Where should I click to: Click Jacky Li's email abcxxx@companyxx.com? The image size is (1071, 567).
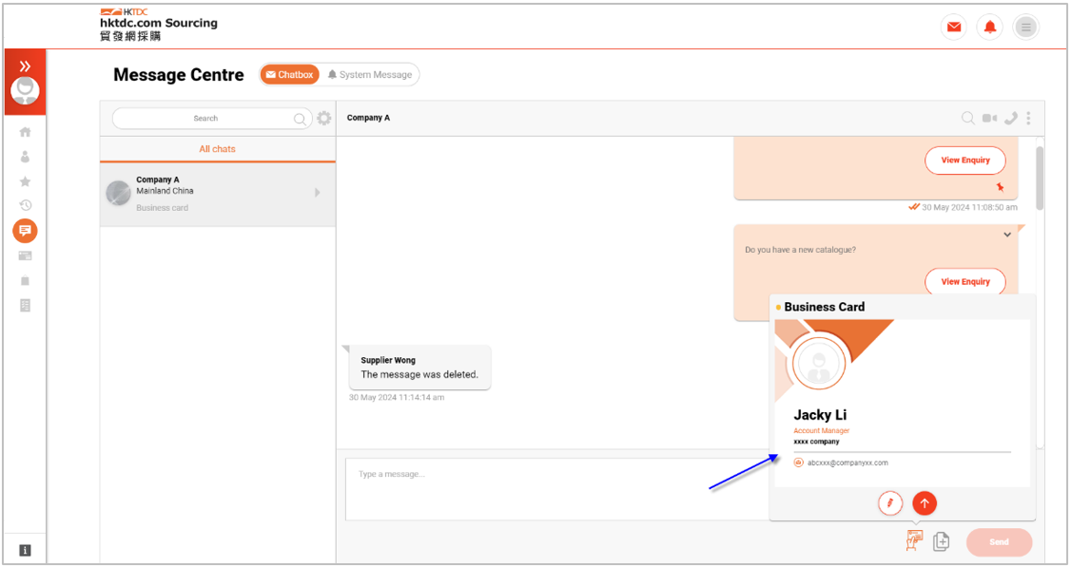click(x=847, y=463)
